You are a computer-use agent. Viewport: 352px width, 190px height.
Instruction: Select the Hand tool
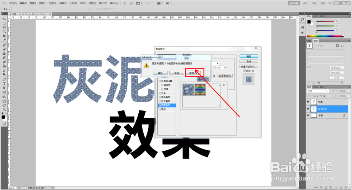click(x=4, y=105)
